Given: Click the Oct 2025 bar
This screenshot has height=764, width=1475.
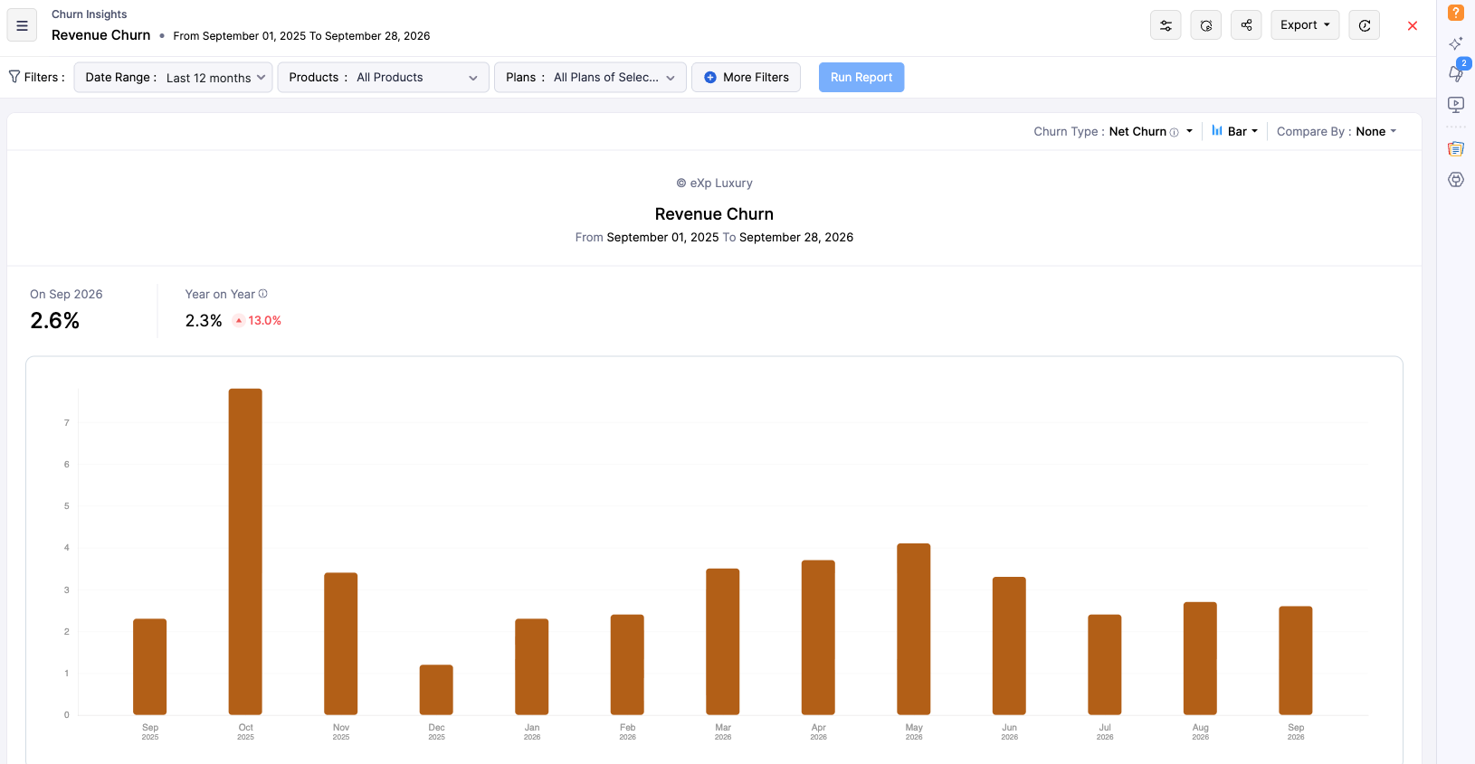Looking at the screenshot, I should 245,552.
